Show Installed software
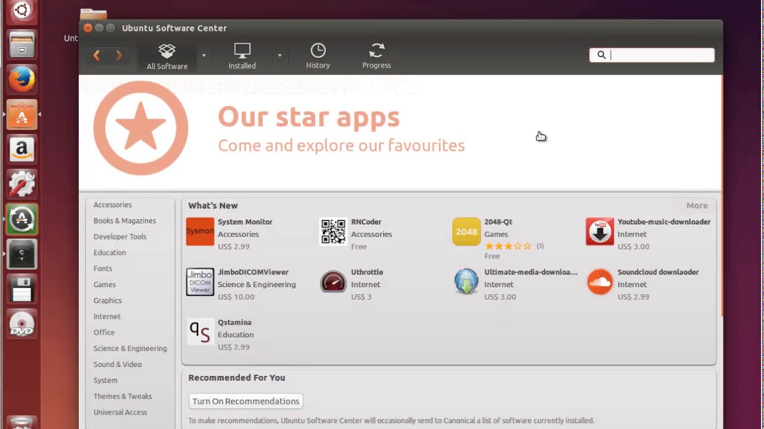This screenshot has height=429, width=764. 242,56
